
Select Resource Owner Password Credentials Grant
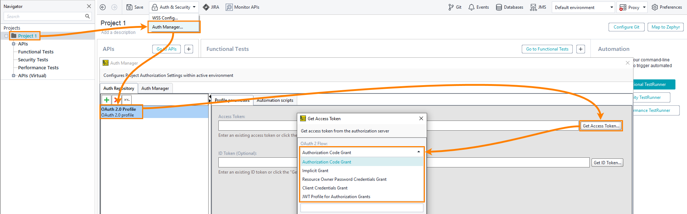(362, 179)
